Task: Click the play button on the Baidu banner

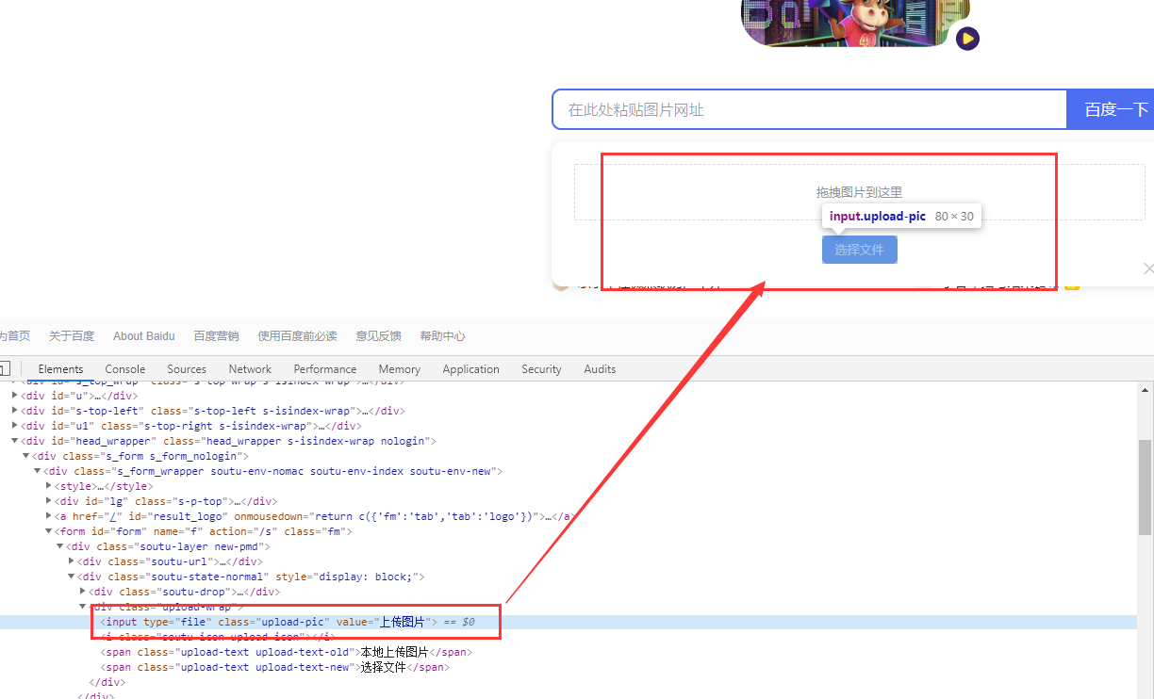Action: pos(967,40)
